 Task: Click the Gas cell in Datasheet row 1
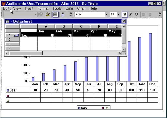[29, 35]
